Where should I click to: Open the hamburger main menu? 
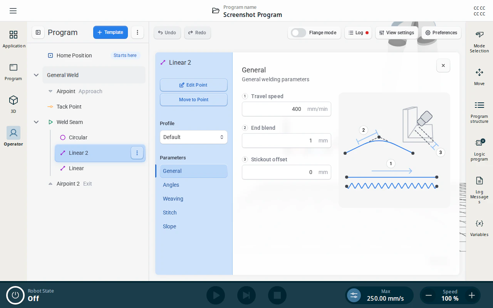point(13,11)
